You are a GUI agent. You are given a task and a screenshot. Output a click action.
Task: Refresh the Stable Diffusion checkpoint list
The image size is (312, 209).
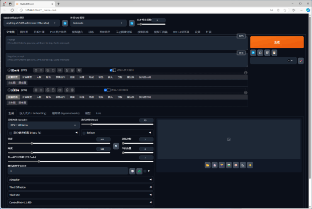[x=65, y=23]
